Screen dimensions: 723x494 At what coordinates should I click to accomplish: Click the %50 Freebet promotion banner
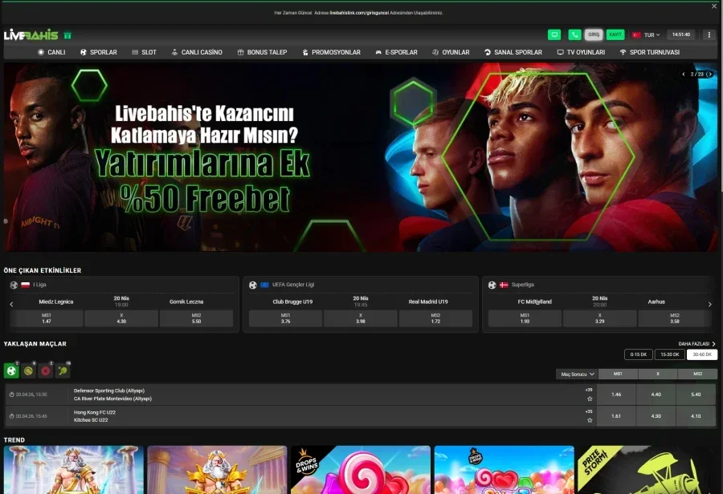[361, 157]
